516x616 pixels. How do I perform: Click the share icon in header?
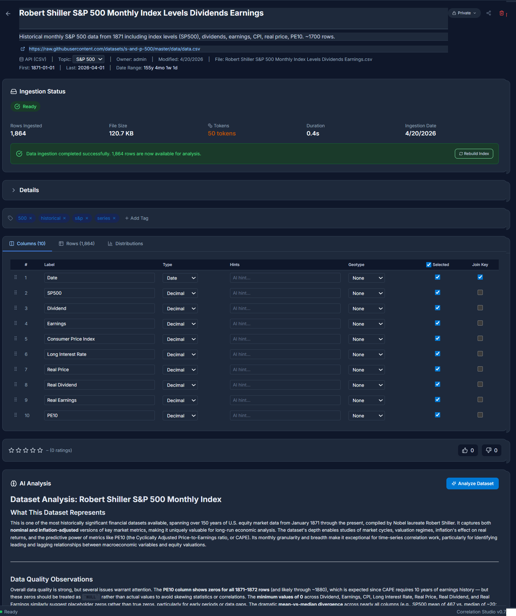pyautogui.click(x=489, y=13)
